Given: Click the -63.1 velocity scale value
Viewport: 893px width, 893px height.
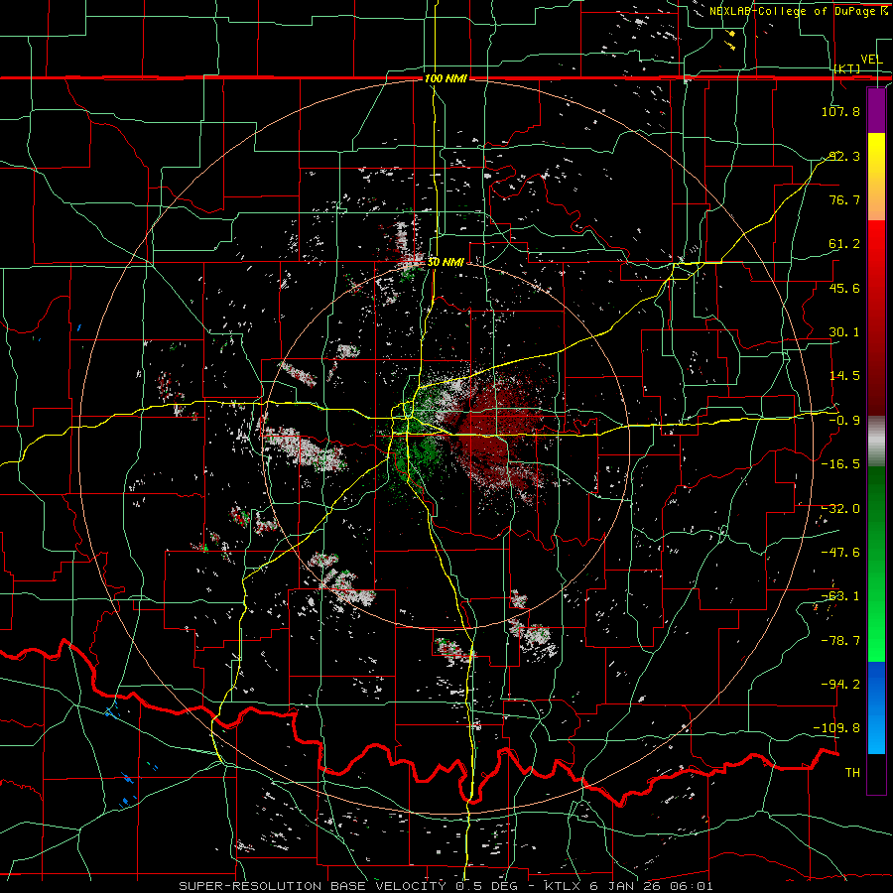Looking at the screenshot, I should pos(840,596).
